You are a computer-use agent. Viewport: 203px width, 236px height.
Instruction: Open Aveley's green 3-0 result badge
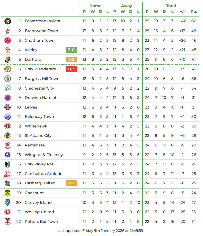(x=71, y=50)
